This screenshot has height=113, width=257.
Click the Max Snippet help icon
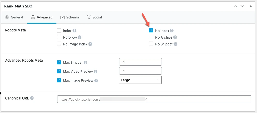85,63
